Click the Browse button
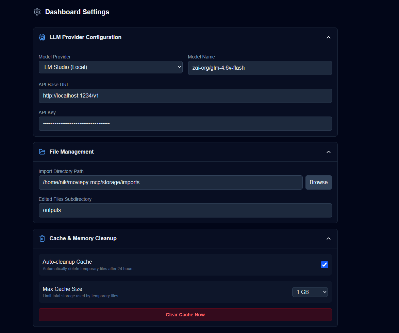399x333 pixels. click(x=319, y=182)
